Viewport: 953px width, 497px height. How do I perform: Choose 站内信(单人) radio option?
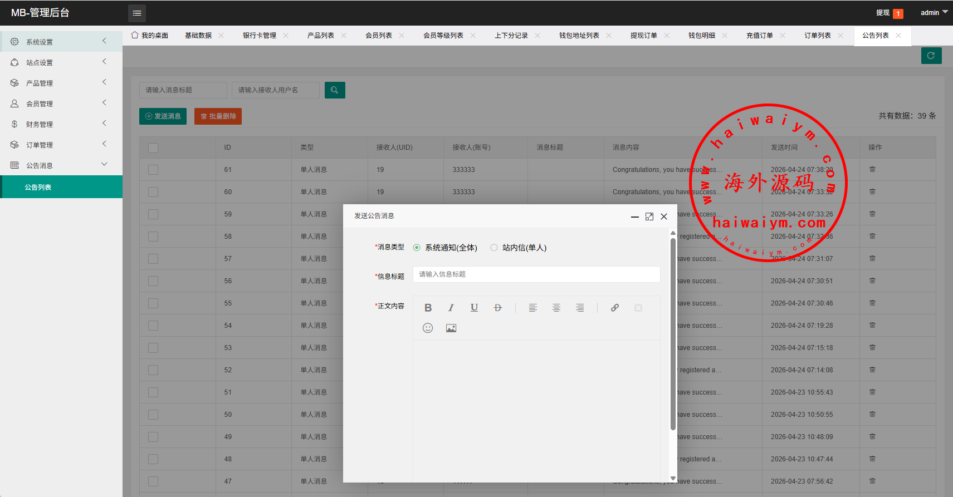click(494, 248)
